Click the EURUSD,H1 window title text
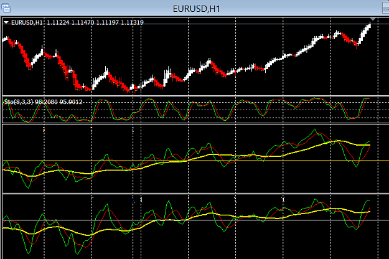 (196, 9)
